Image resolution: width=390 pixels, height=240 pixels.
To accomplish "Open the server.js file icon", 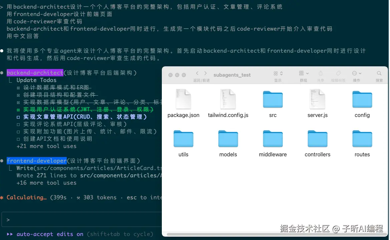I will point(317,99).
